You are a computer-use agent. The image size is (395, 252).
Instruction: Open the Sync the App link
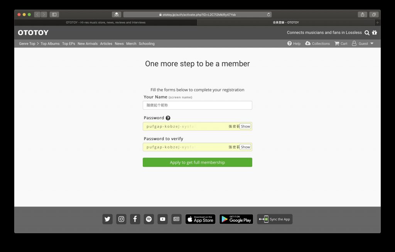[275, 219]
